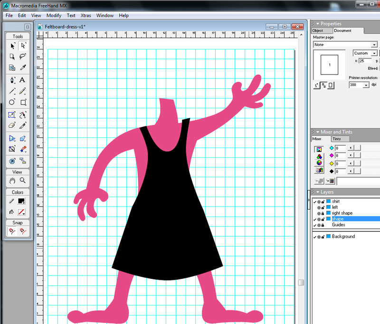The width and height of the screenshot is (380, 324).
Task: Select the Zoom magnifier tool
Action: pos(22,181)
